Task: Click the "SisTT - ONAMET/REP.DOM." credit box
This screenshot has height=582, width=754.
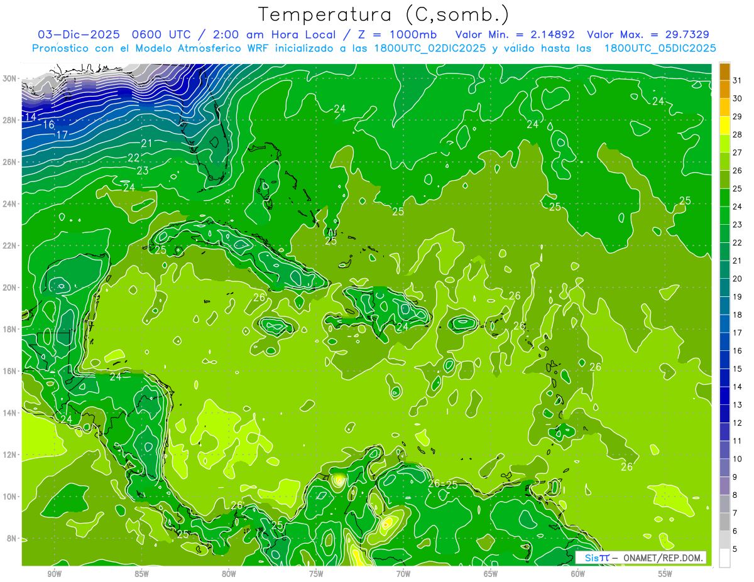Action: (641, 558)
